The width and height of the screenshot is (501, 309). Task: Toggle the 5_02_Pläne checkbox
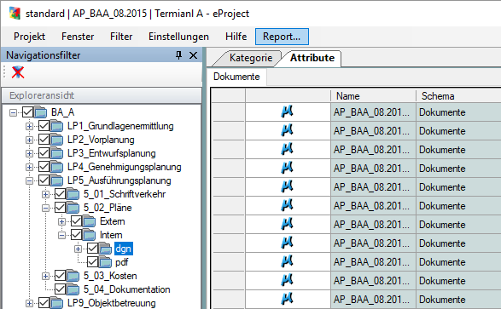[x=61, y=208]
